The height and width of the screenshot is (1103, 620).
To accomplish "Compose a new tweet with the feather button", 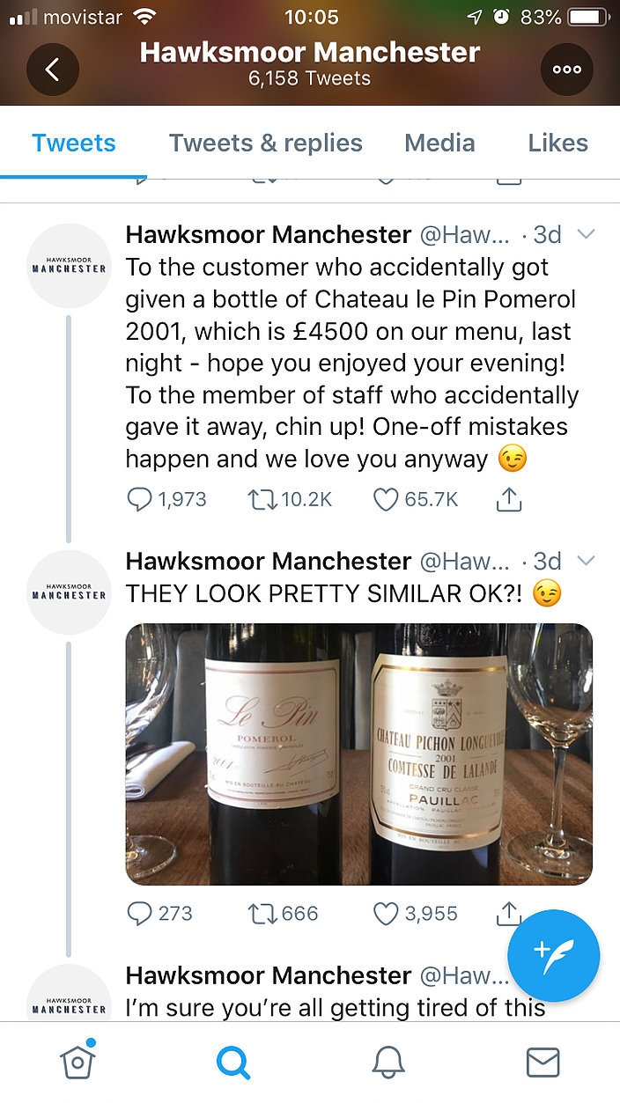I will 554,956.
